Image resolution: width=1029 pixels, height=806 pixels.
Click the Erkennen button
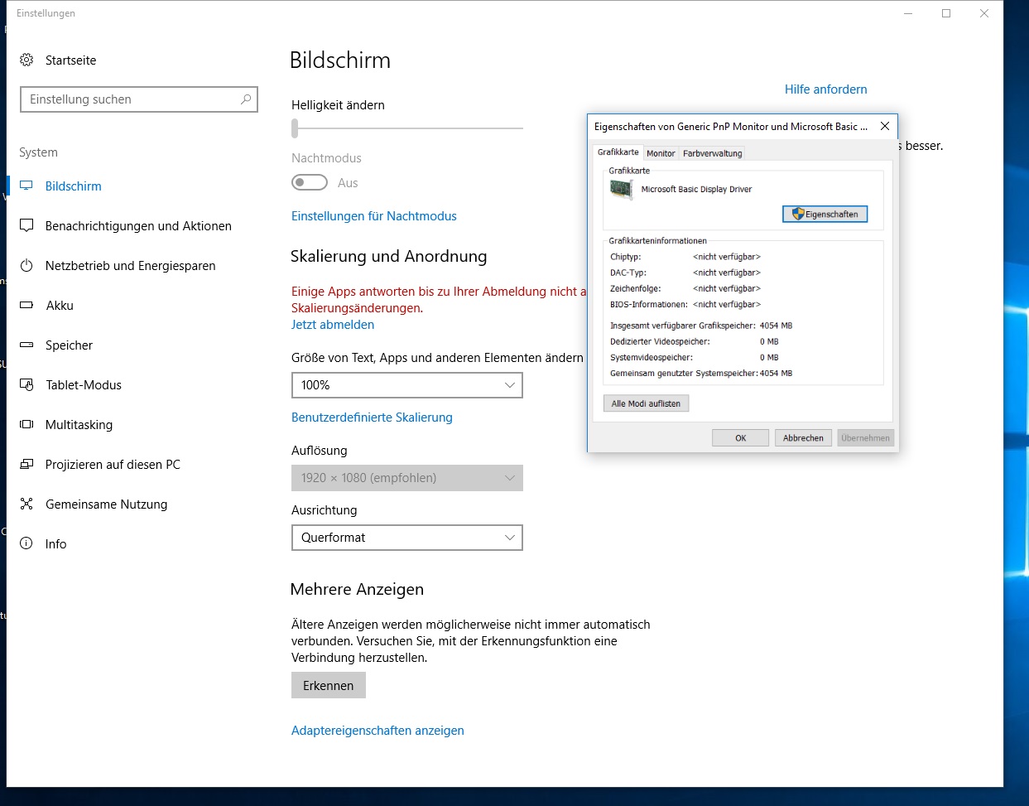coord(329,685)
